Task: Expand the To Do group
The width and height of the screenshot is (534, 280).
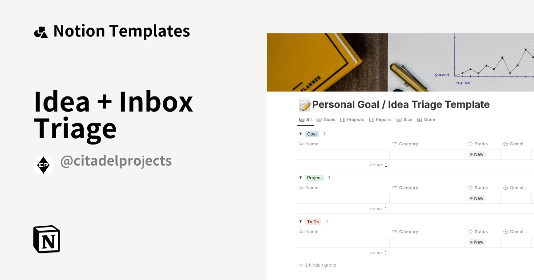Action: click(300, 221)
